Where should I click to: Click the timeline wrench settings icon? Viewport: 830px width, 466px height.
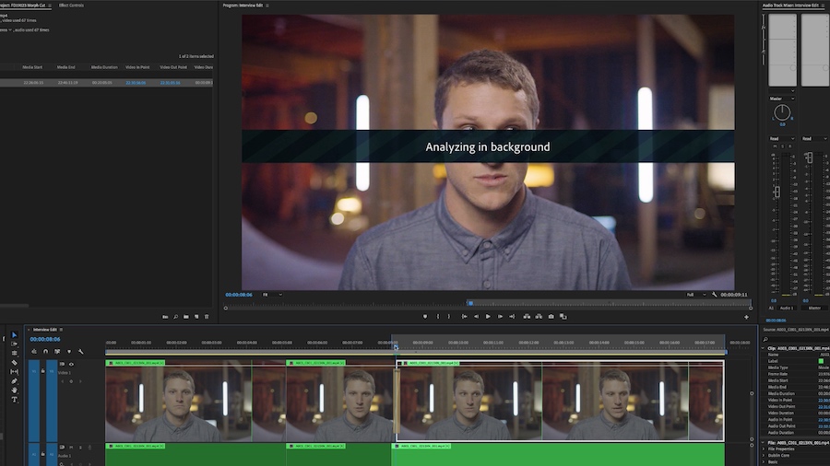(x=80, y=352)
